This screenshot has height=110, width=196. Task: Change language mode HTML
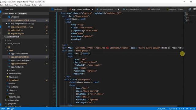tap(193, 109)
